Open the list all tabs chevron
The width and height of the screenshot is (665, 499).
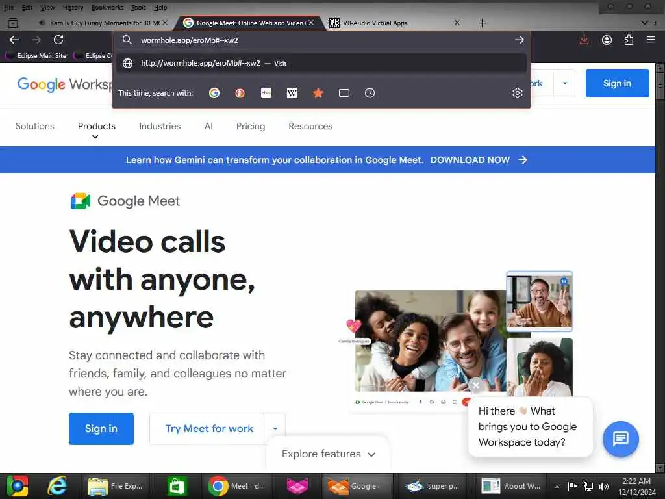[x=645, y=23]
